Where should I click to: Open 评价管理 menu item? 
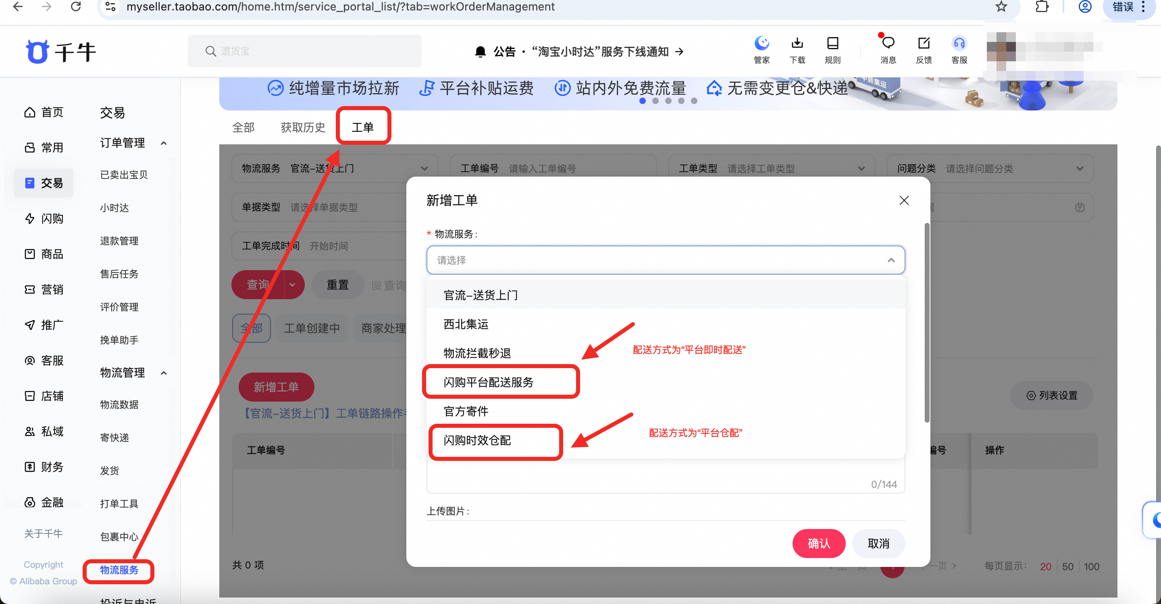click(x=119, y=307)
